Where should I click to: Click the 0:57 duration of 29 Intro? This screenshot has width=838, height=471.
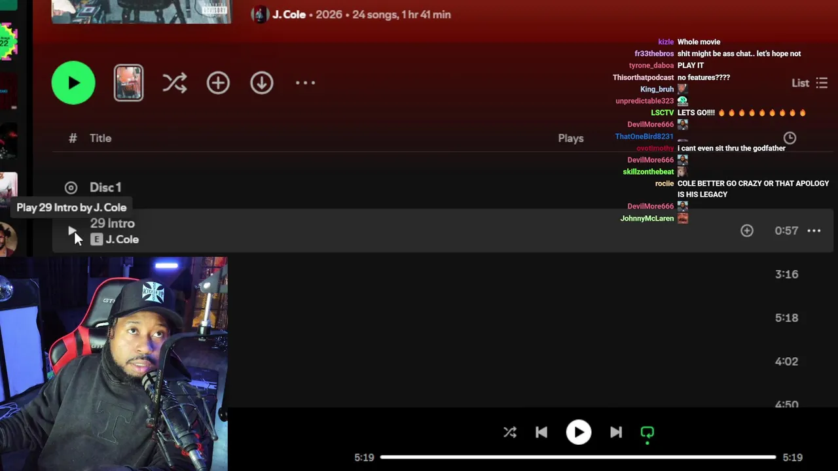[x=786, y=230]
